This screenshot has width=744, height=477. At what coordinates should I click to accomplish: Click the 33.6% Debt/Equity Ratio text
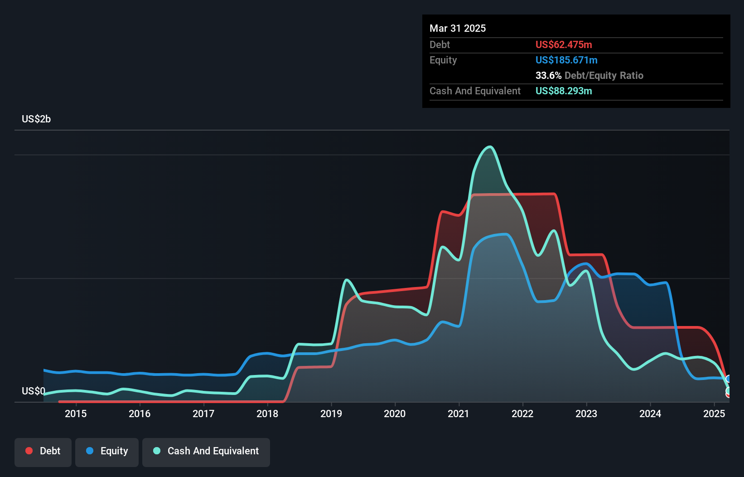tap(589, 75)
